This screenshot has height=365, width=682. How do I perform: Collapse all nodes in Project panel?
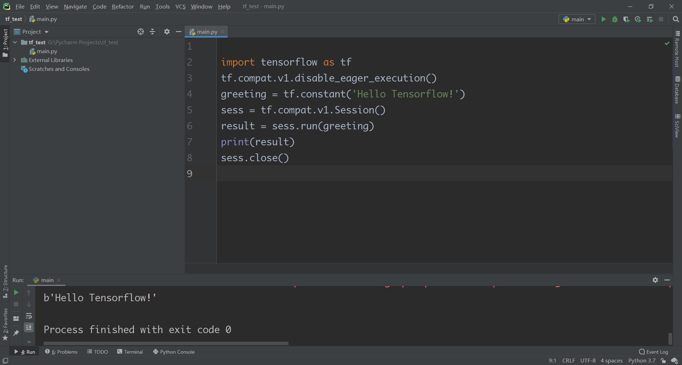[x=152, y=32]
